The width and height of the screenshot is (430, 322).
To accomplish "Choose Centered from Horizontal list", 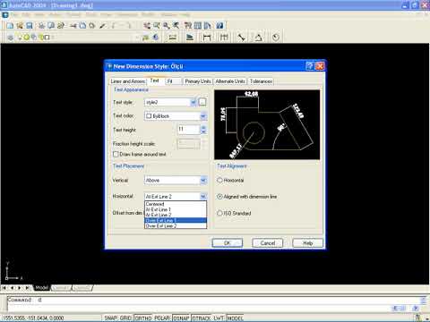I will pos(176,204).
